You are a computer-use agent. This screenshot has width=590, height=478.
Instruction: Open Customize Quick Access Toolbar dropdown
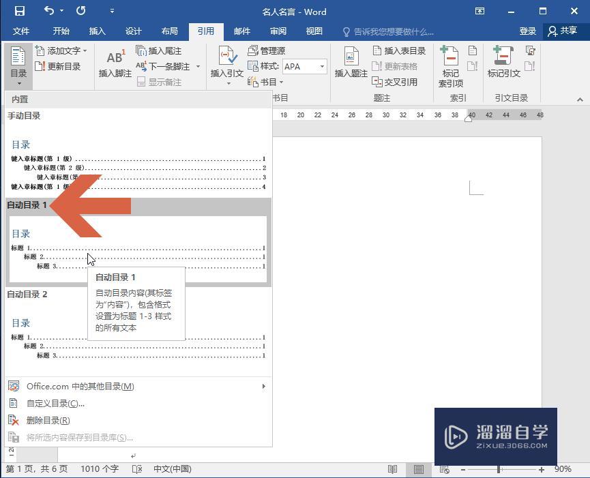112,12
